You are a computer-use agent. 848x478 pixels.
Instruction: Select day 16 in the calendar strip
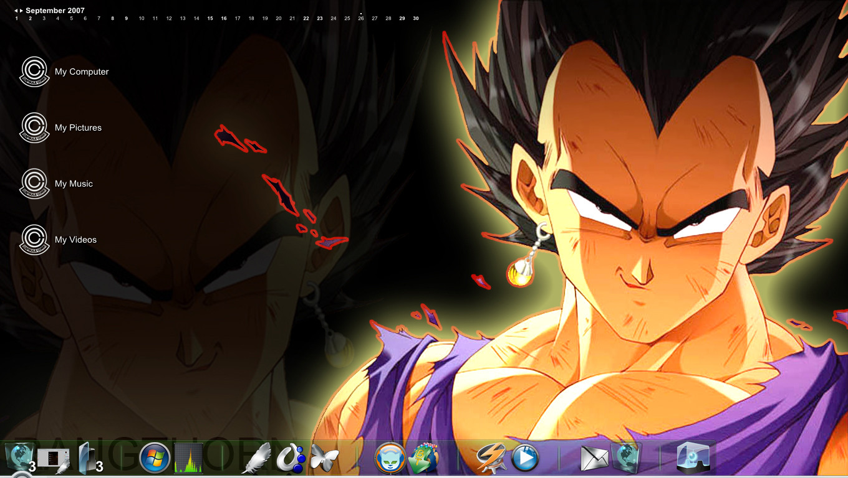224,19
